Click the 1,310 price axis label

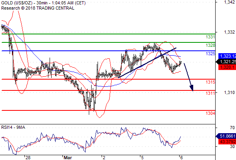point(229,92)
